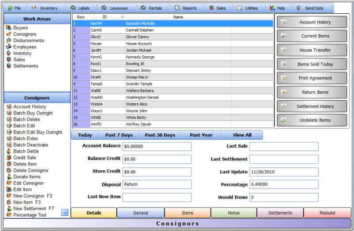Click the Batch Delete icon
The image size is (354, 231).
[x=9, y=119]
